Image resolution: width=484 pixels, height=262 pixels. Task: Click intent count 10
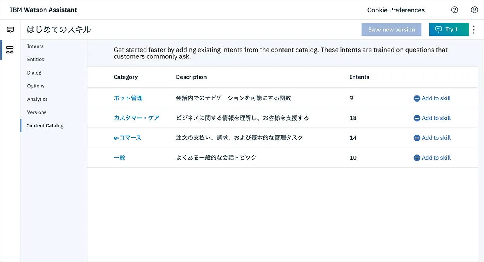point(353,158)
